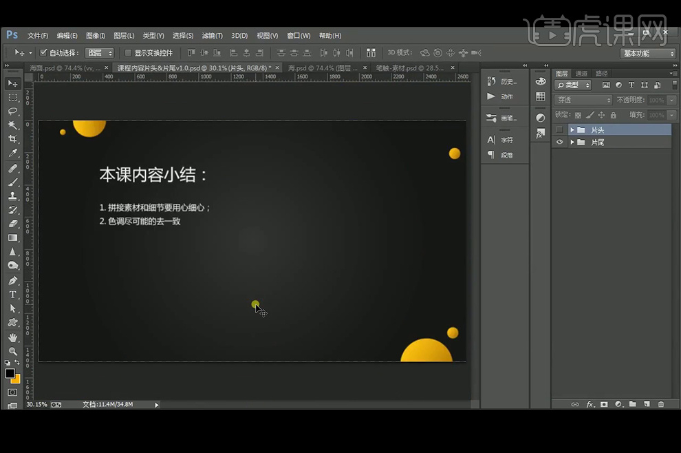Open the 滤镜(T) menu

(x=212, y=36)
